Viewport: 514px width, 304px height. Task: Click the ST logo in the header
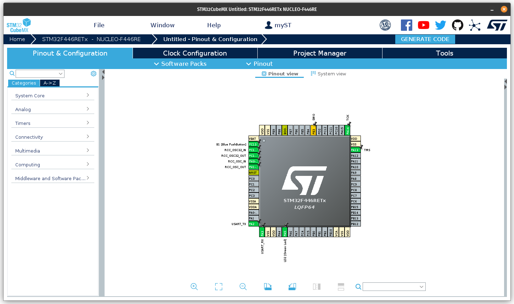click(x=497, y=25)
